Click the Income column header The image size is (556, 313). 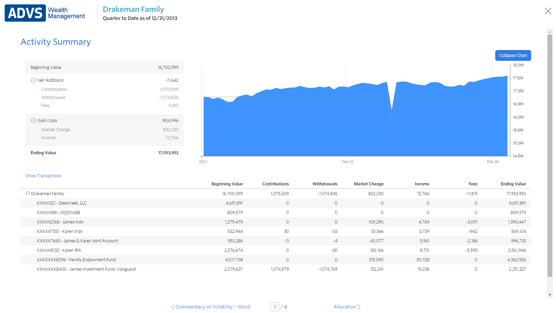tap(422, 184)
